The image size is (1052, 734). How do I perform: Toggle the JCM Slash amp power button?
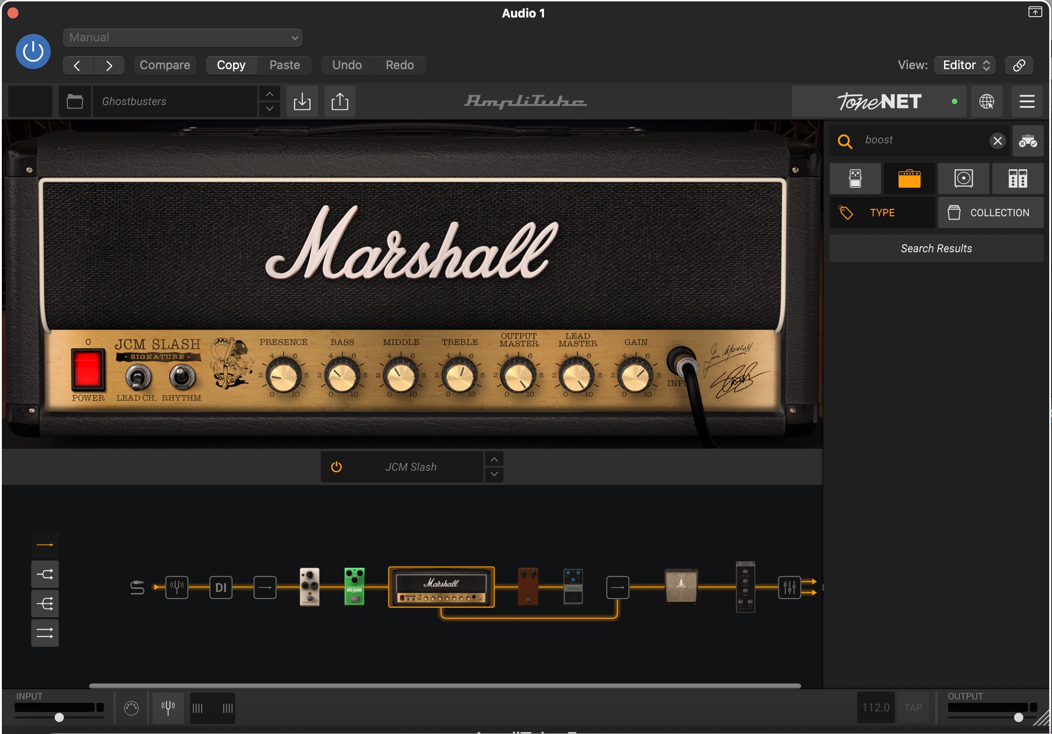click(336, 467)
